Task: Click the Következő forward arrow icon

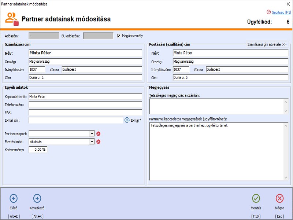Action: click(x=37, y=198)
